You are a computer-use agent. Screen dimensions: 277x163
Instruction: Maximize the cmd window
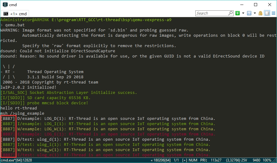click(256, 5)
